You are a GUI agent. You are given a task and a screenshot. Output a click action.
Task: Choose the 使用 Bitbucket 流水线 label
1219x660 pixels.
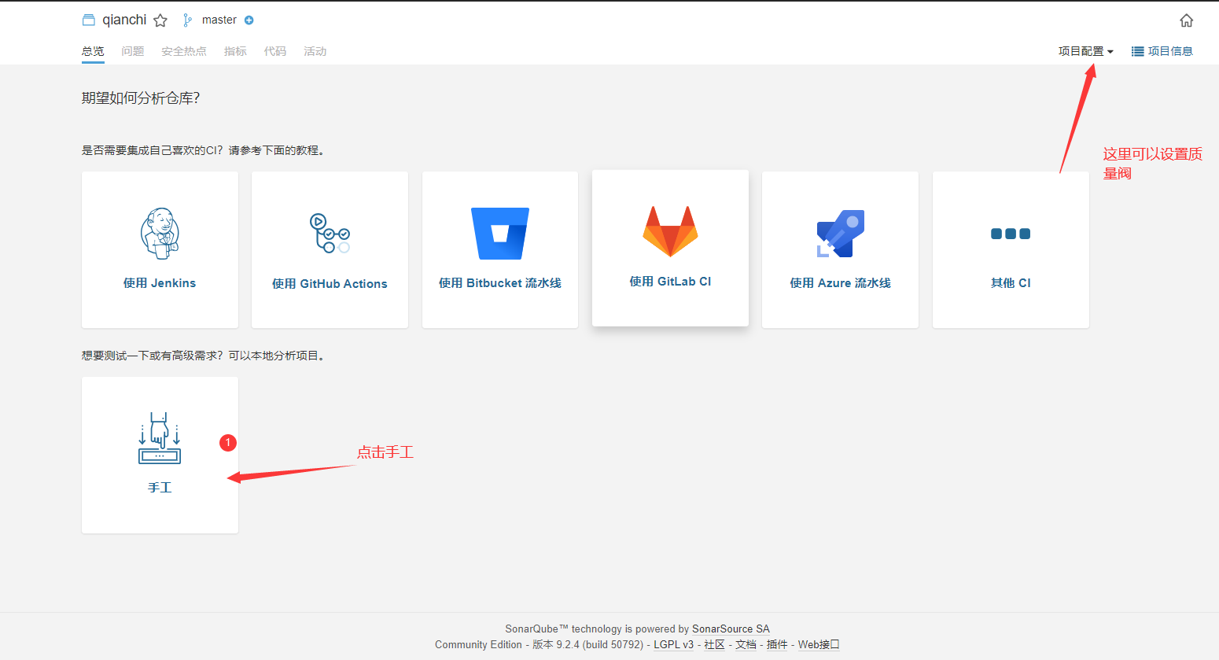click(500, 283)
